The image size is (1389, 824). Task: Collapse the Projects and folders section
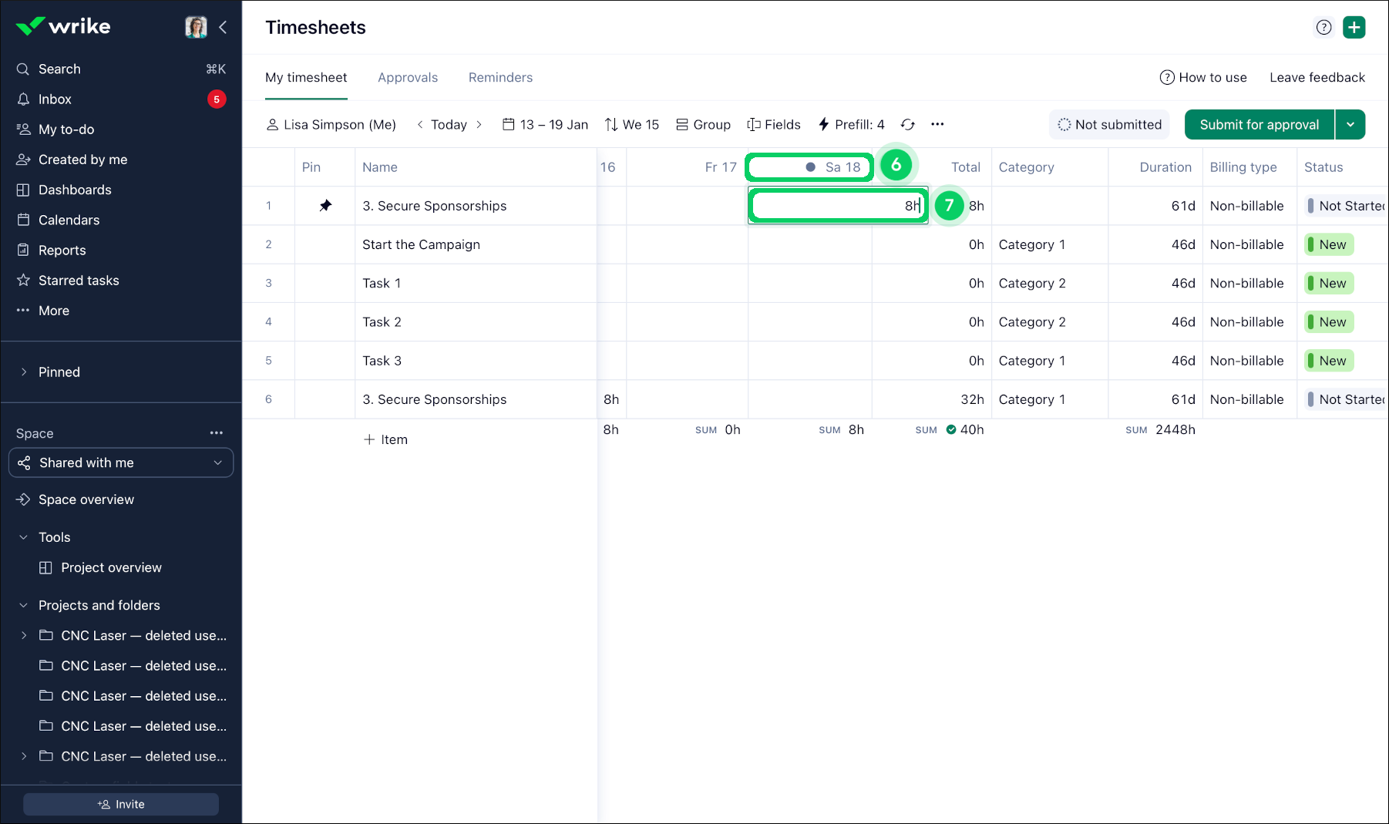coord(24,605)
